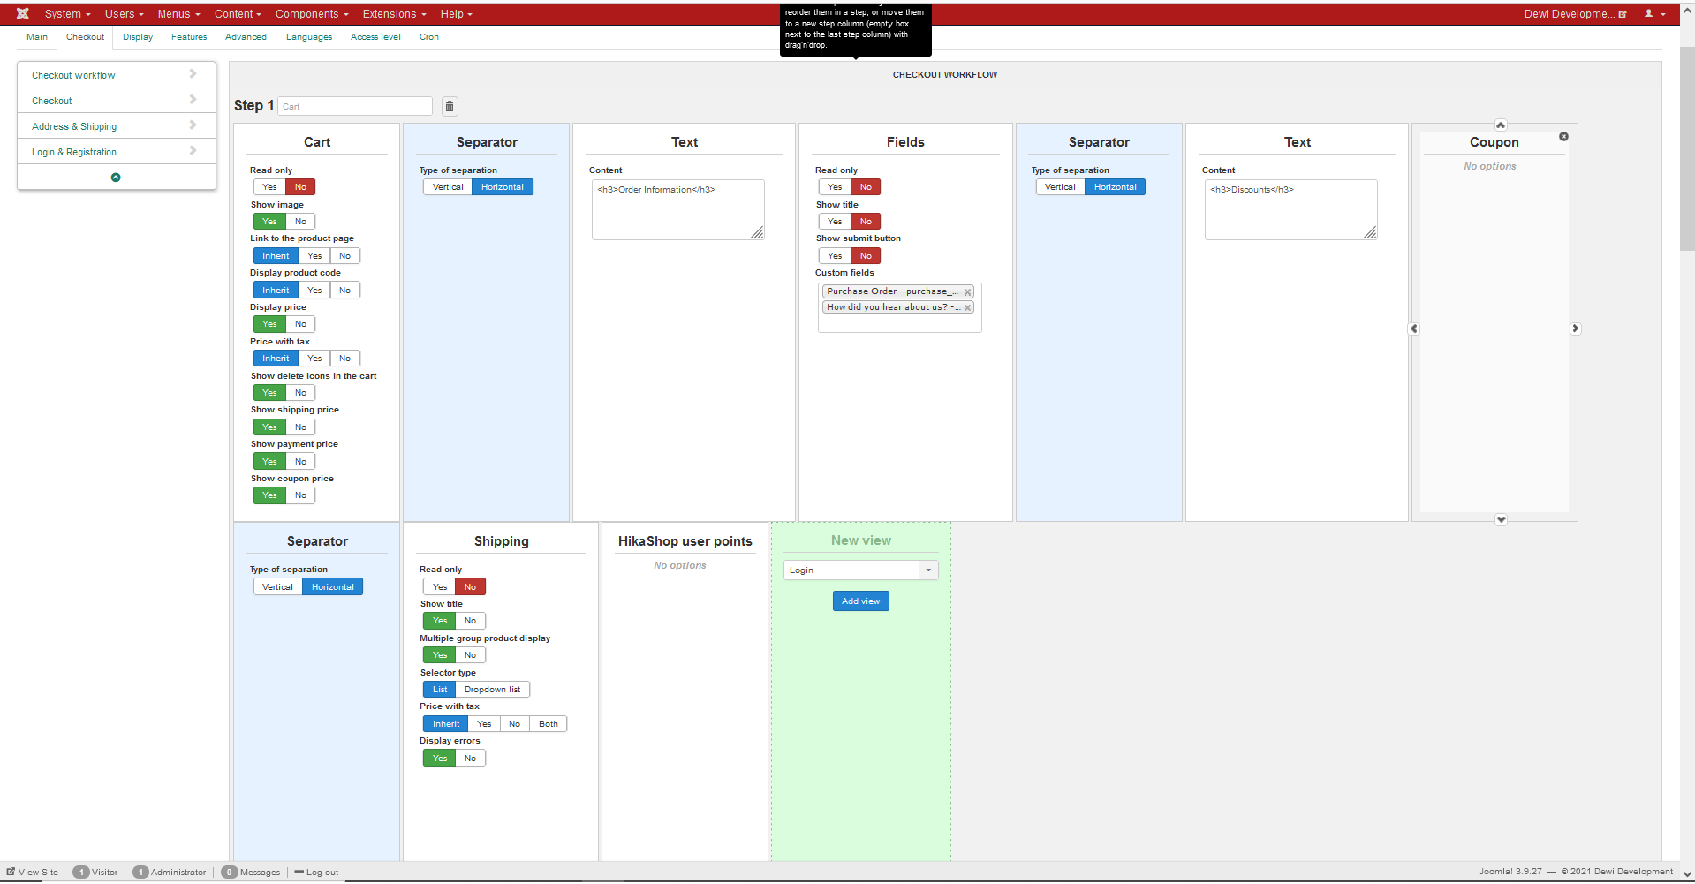
Task: Expand the Menus dropdown
Action: tap(178, 14)
